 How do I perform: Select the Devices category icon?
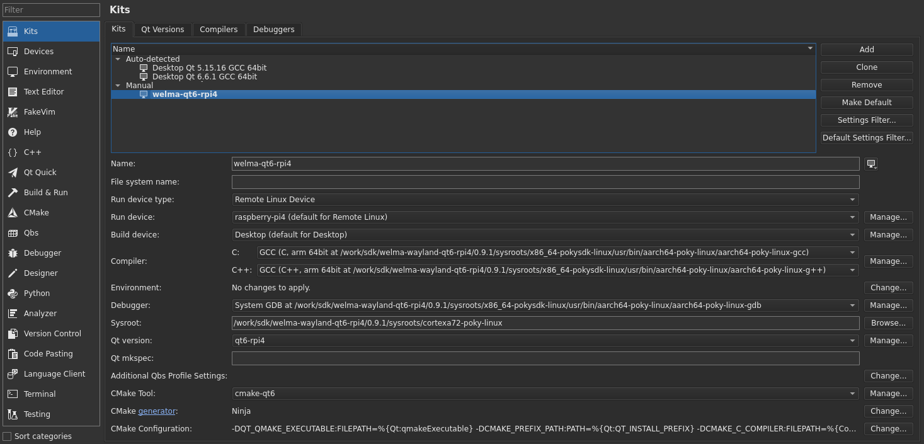tap(13, 52)
